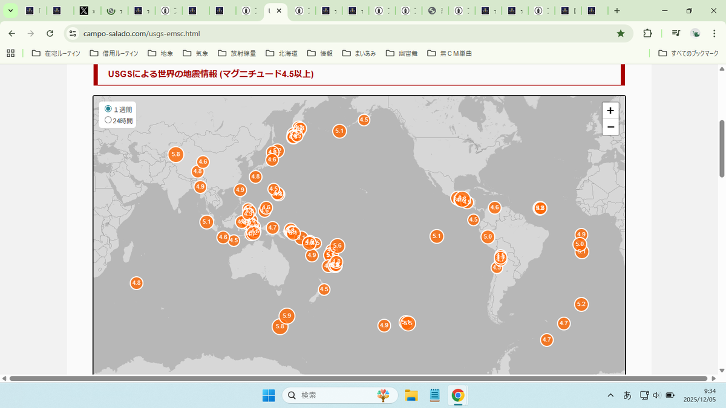
Task: Click the taskbar 検索 search box
Action: tap(340, 395)
